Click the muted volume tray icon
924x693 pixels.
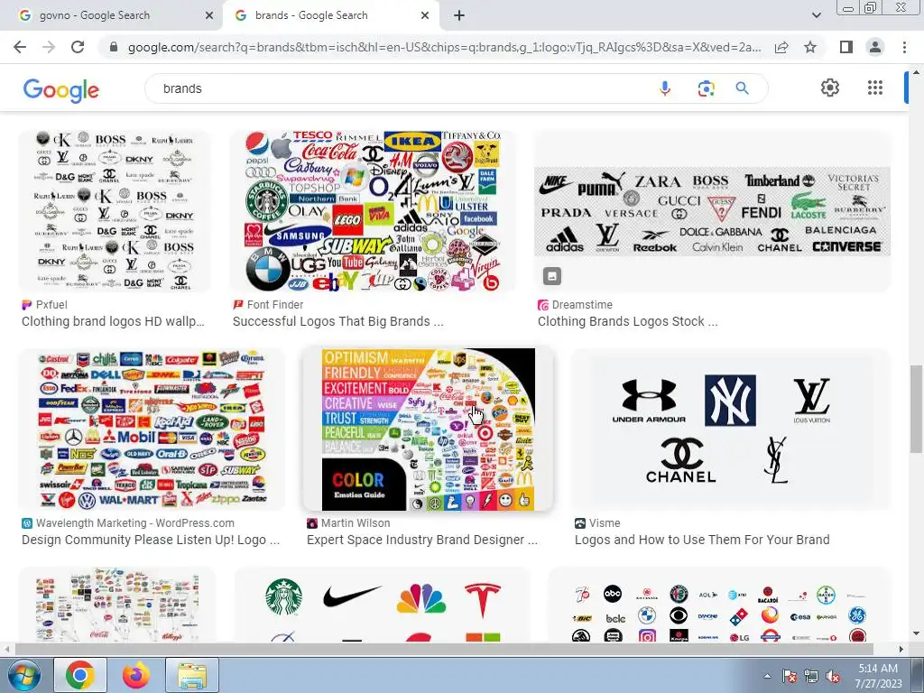[833, 676]
